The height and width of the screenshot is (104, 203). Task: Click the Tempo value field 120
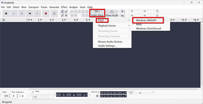click(x=6, y=96)
